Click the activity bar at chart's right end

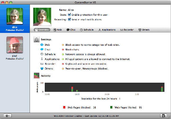162,89
